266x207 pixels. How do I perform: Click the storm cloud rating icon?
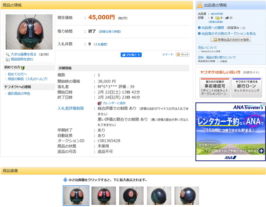227,18
